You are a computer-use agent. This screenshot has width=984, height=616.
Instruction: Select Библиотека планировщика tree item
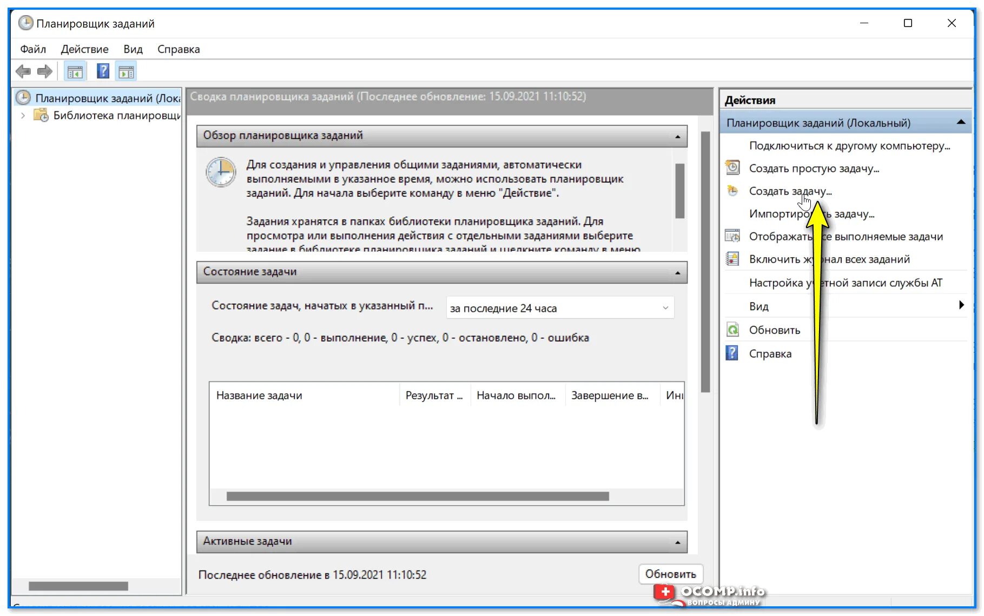(117, 115)
